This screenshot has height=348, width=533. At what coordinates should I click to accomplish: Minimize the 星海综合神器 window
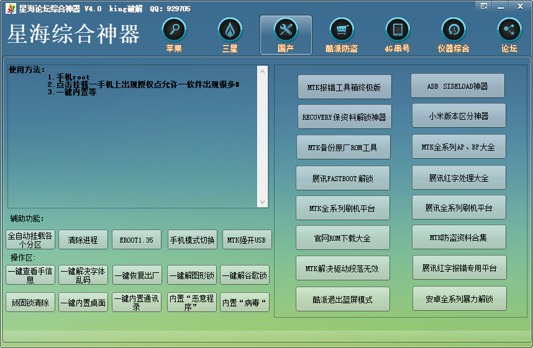tap(500, 6)
